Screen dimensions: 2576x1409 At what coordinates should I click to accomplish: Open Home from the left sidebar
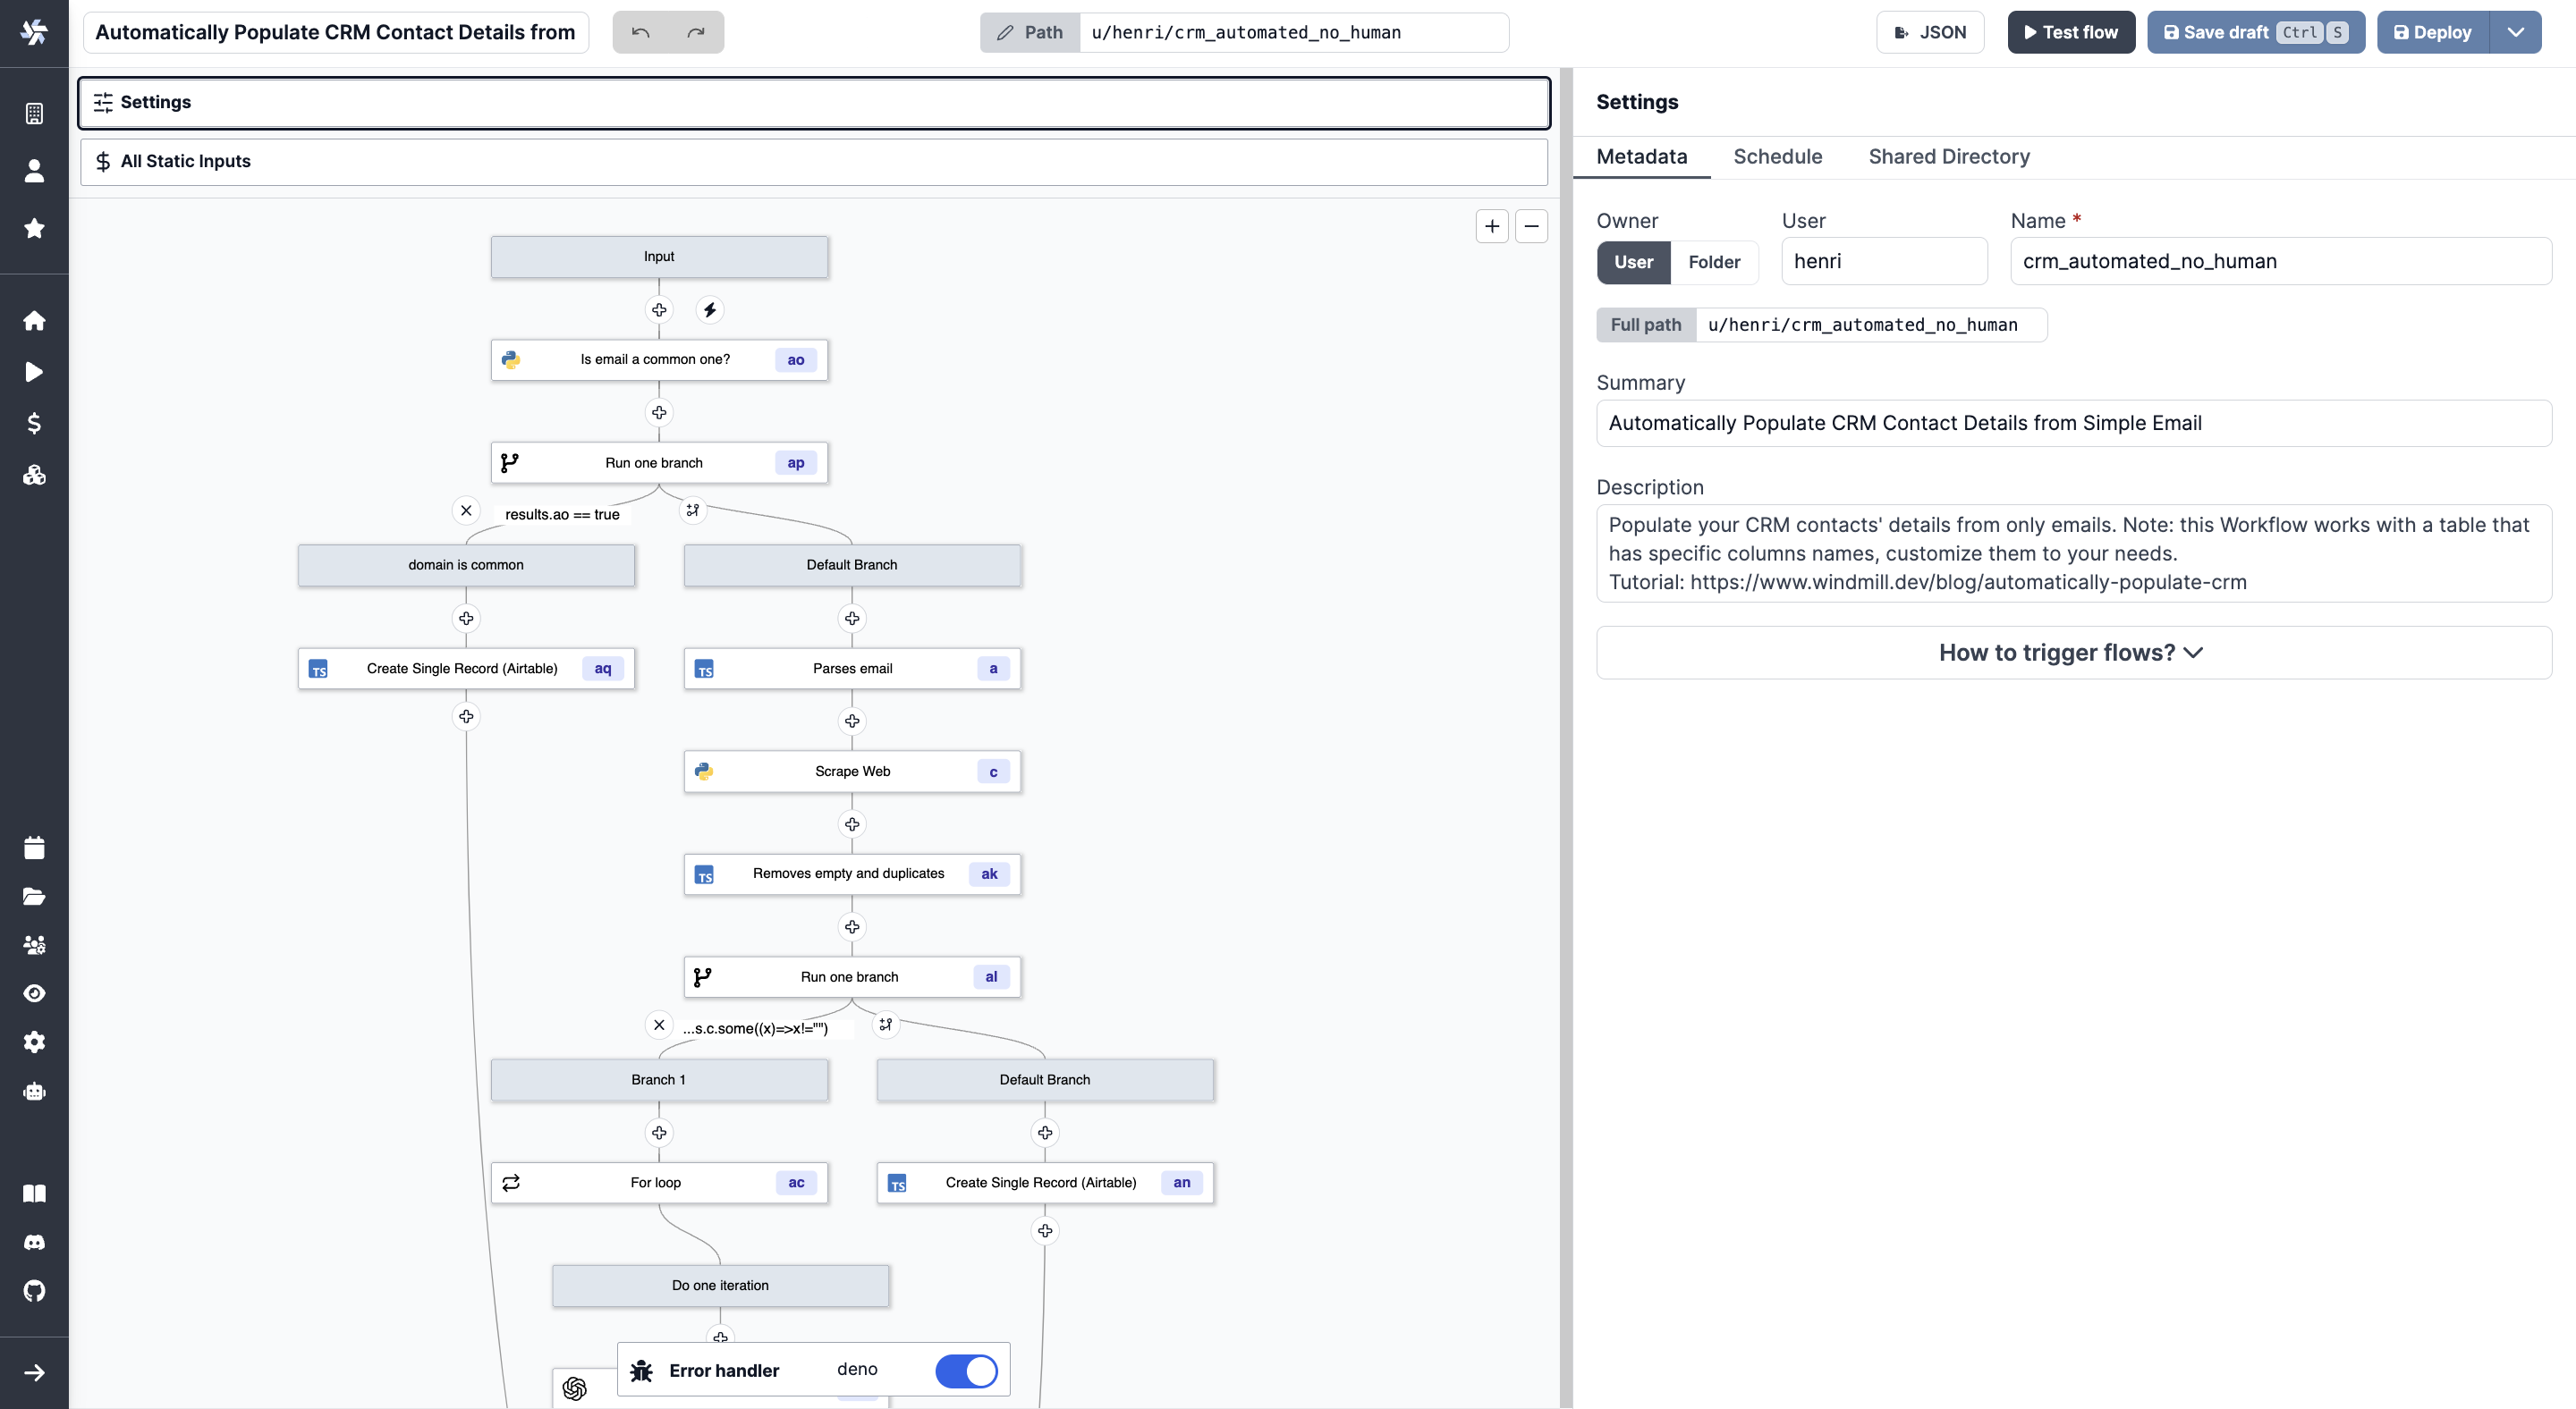pos(34,321)
